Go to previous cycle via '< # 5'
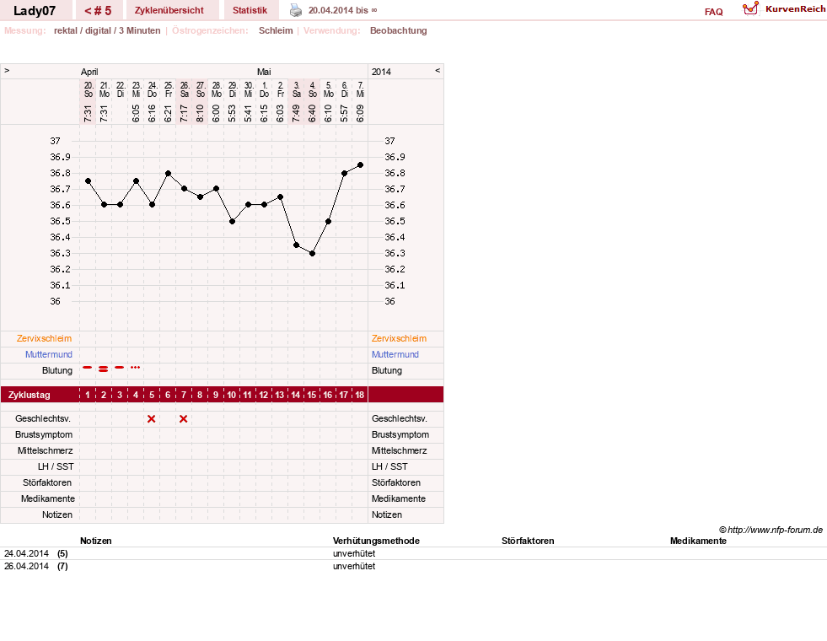The width and height of the screenshot is (827, 641). pyautogui.click(x=98, y=11)
